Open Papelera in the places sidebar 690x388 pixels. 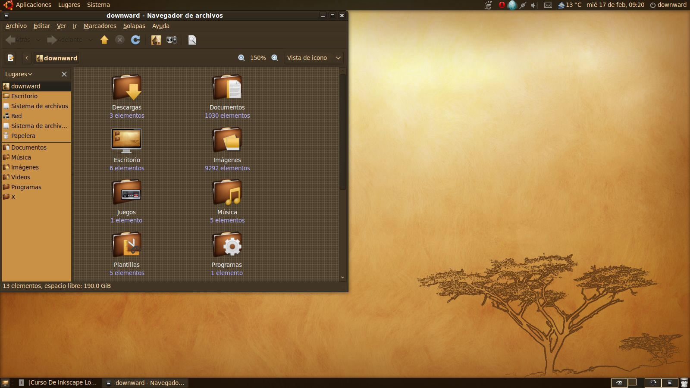pos(37,136)
